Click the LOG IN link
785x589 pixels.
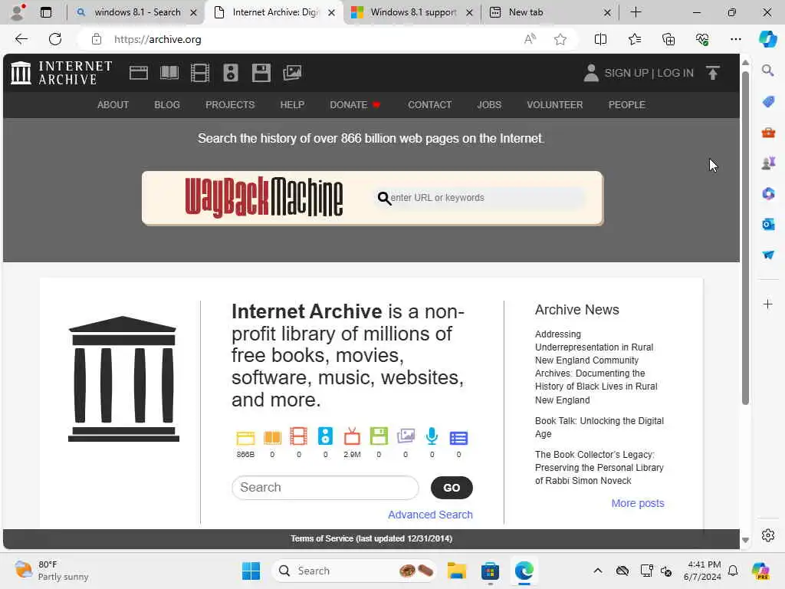[675, 73]
